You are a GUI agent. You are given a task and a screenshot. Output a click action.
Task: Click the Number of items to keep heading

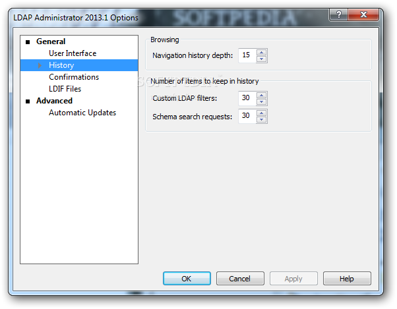tap(204, 81)
